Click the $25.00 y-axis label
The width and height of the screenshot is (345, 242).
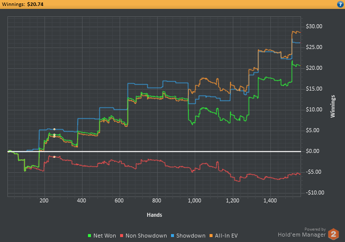click(314, 47)
